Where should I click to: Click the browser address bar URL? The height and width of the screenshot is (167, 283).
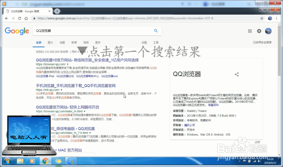pos(125,18)
